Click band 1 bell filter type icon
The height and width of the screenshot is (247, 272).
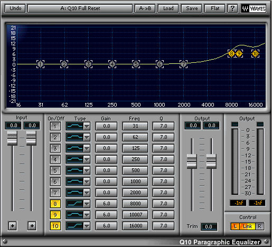[x=75, y=126]
